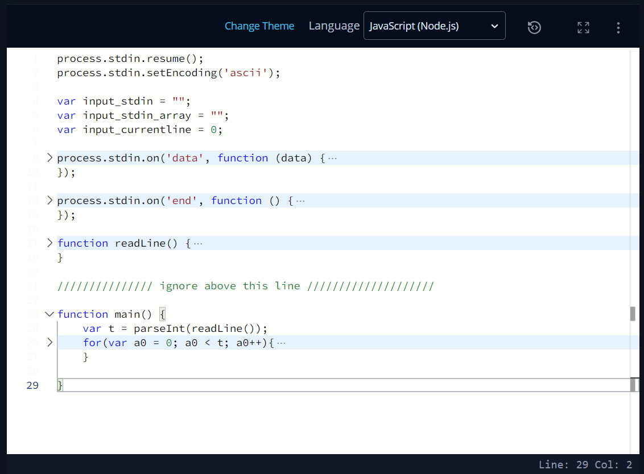
Task: Open the three-dot options menu
Action: click(x=618, y=27)
